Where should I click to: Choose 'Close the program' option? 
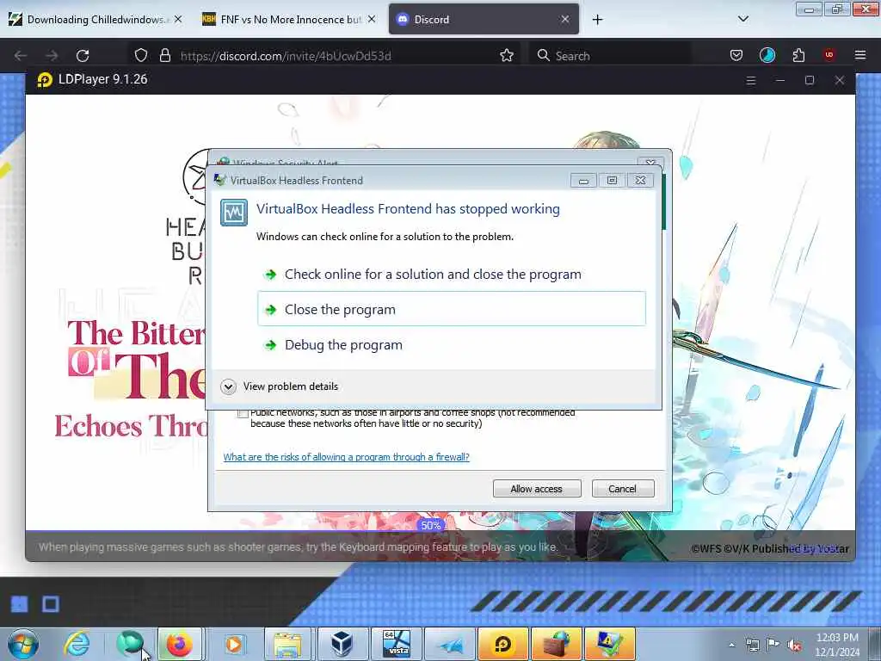(451, 309)
